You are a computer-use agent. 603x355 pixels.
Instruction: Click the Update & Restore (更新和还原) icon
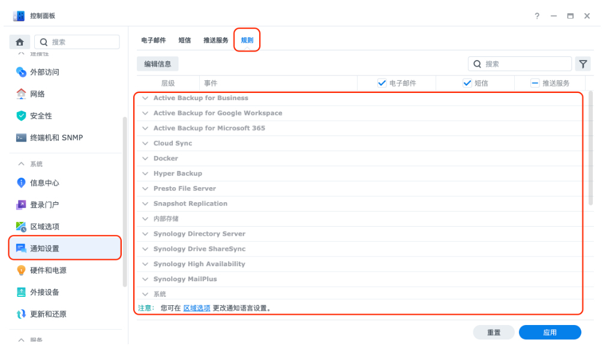click(21, 314)
